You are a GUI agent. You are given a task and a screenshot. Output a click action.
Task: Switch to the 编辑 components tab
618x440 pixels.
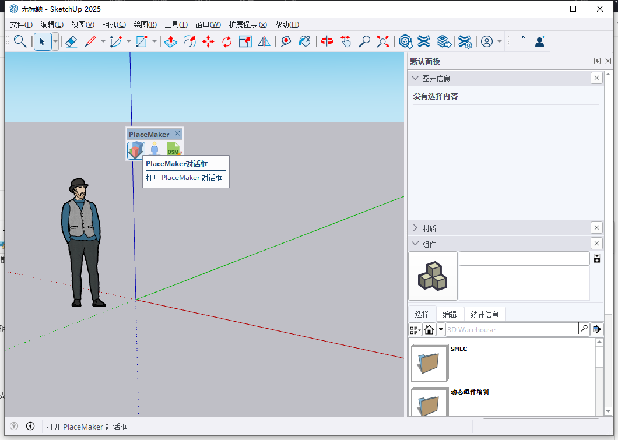450,314
